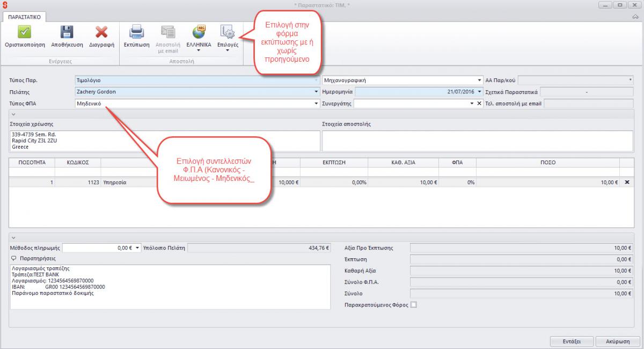This screenshot has height=349, width=644.
Task: Click the quantity cell with value 1
Action: [x=32, y=183]
